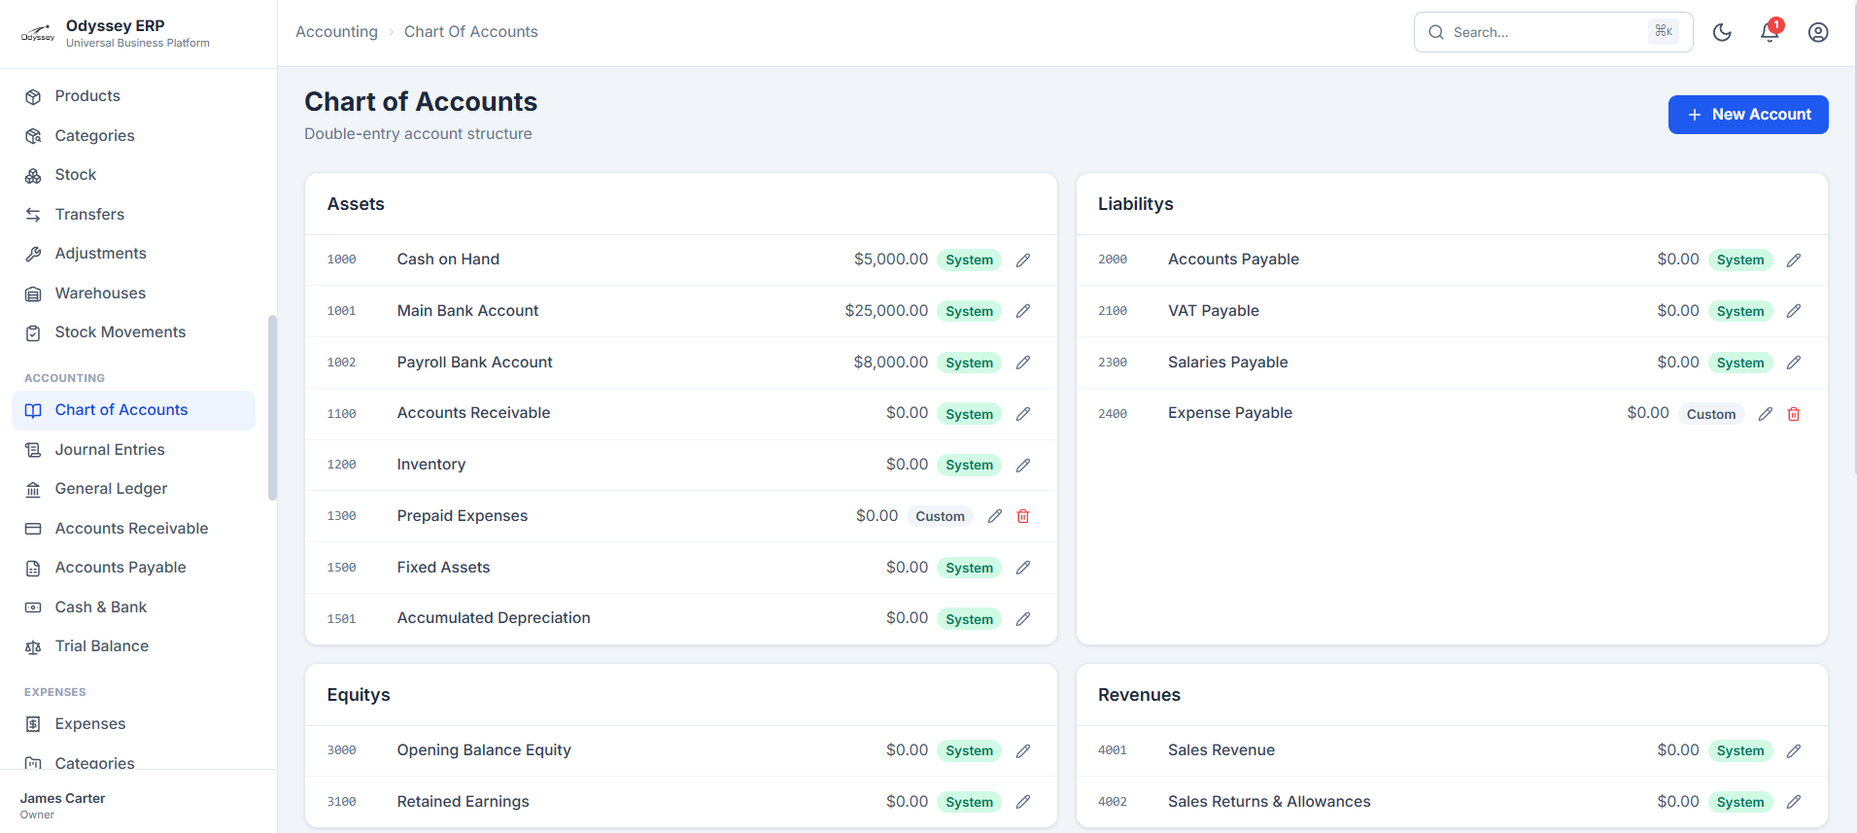This screenshot has width=1857, height=833.
Task: Click the $5,000.00 balance
Action: coord(891,260)
